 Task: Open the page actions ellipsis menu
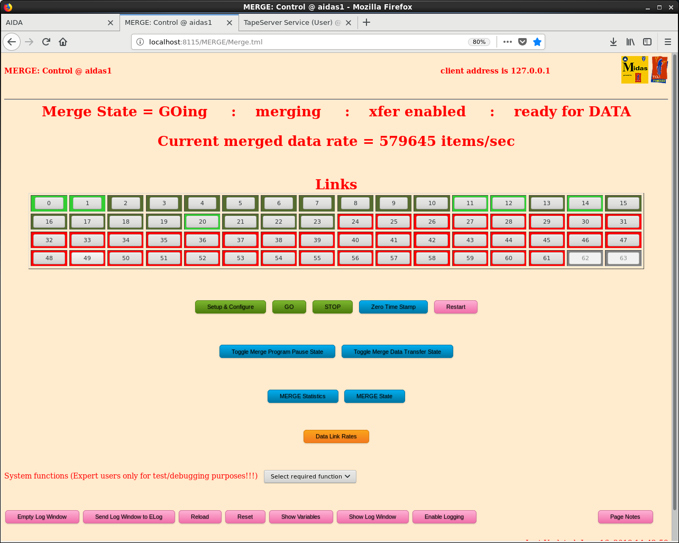(x=508, y=42)
